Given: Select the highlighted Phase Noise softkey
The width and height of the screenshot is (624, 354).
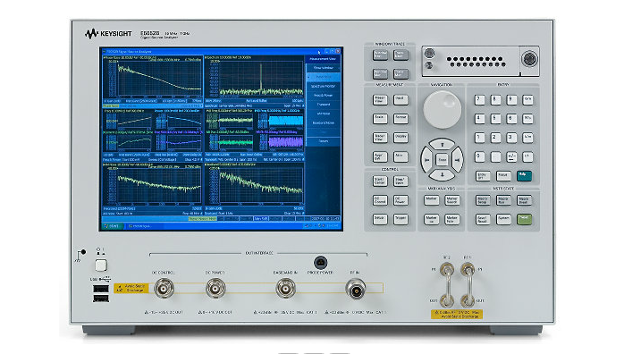Looking at the screenshot, I should coord(323,77).
